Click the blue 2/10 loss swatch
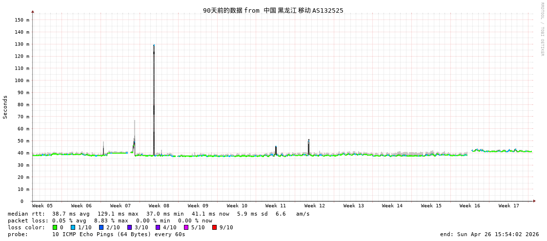The image size is (547, 241). click(x=101, y=227)
